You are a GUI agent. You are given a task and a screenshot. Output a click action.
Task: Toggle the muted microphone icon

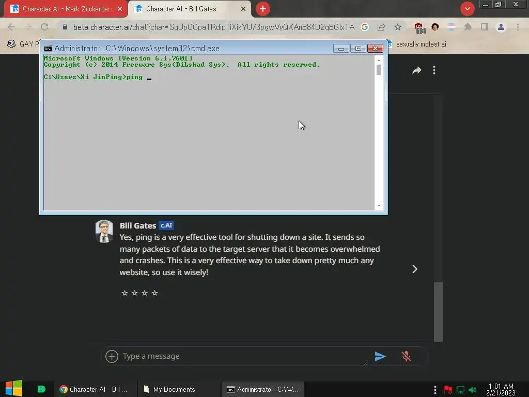pos(406,357)
